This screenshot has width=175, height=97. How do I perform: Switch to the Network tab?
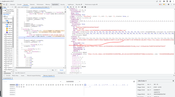click(32, 5)
